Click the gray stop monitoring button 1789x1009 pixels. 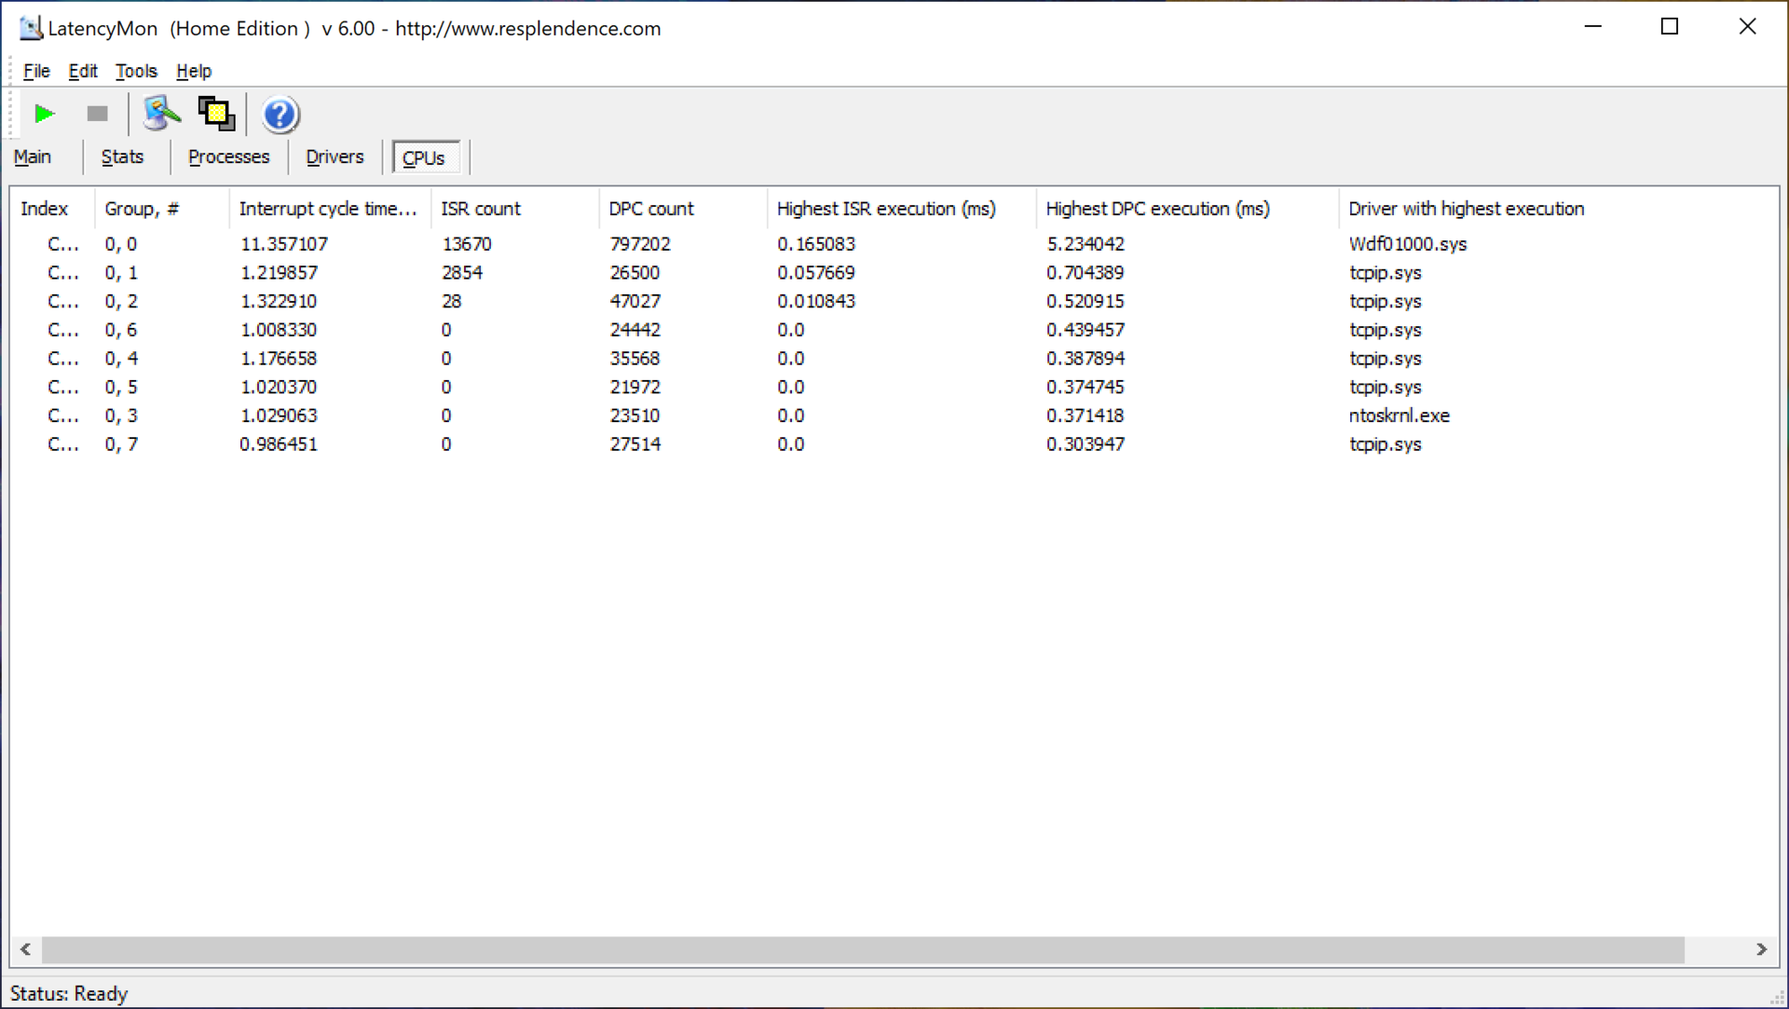tap(97, 114)
